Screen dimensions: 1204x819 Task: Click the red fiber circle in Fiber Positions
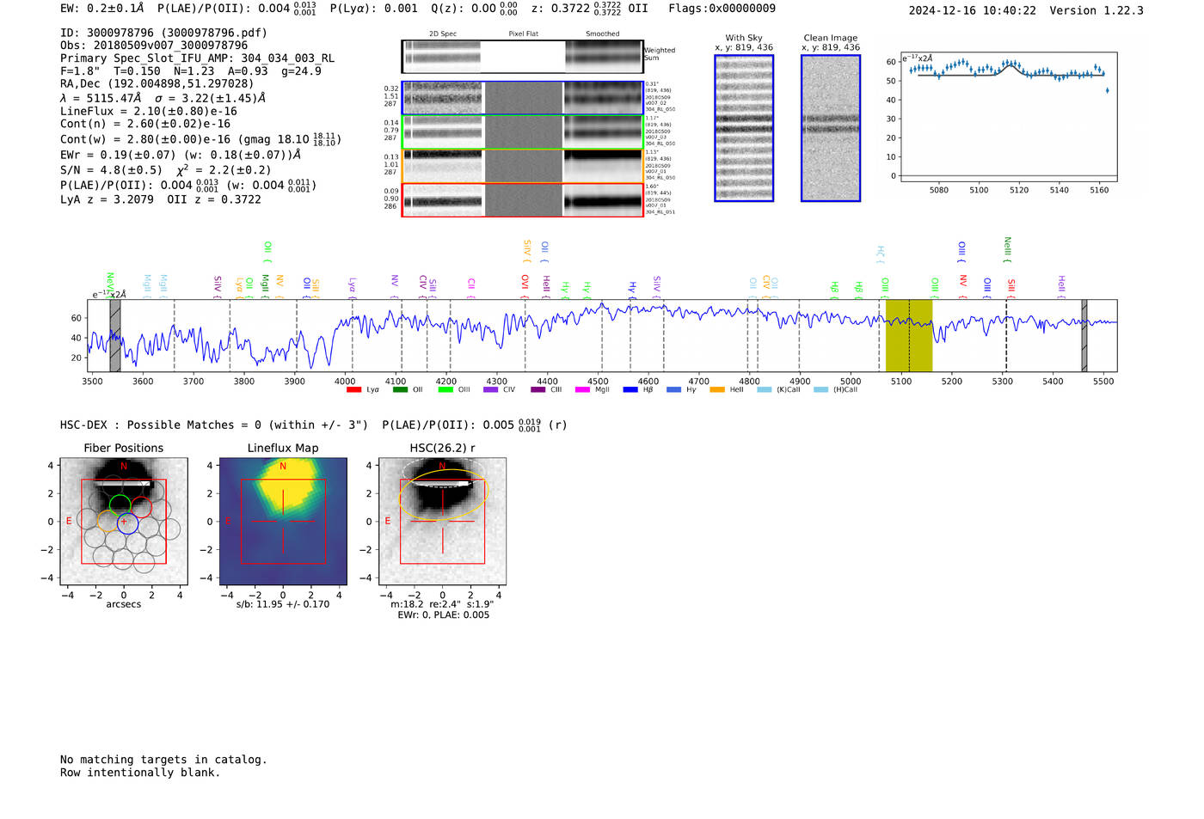point(141,507)
